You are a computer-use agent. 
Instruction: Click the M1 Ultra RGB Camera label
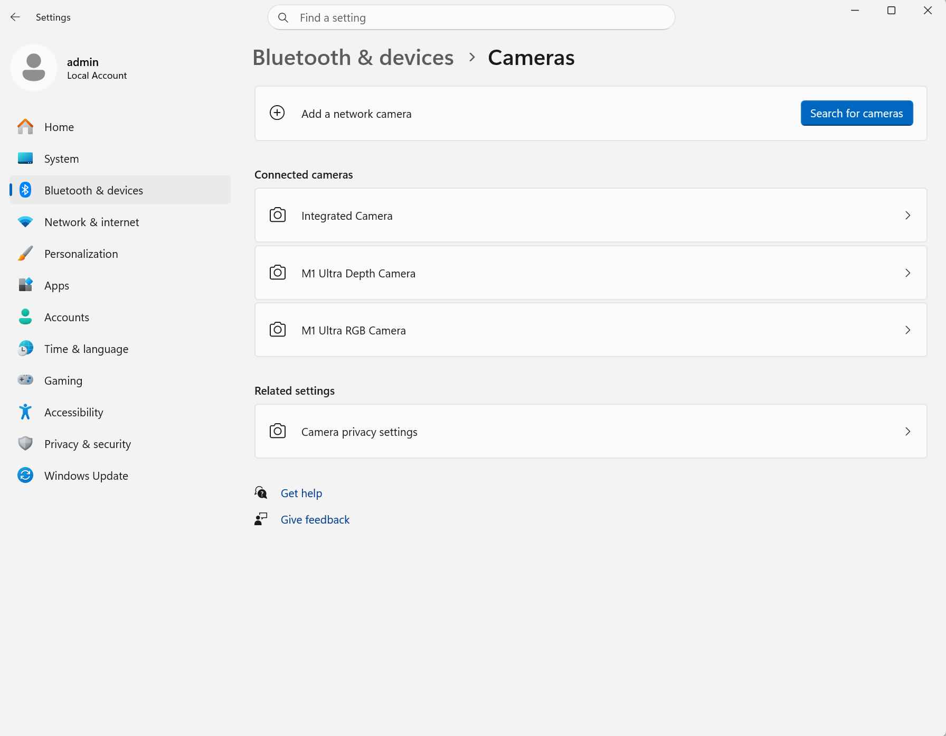354,331
